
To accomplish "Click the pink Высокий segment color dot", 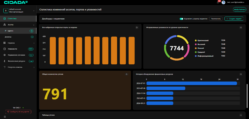I will pyautogui.click(x=196, y=44).
